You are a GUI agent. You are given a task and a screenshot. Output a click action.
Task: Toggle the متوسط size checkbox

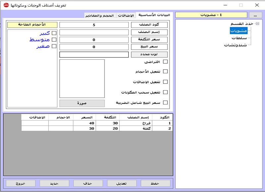[x=54, y=39]
